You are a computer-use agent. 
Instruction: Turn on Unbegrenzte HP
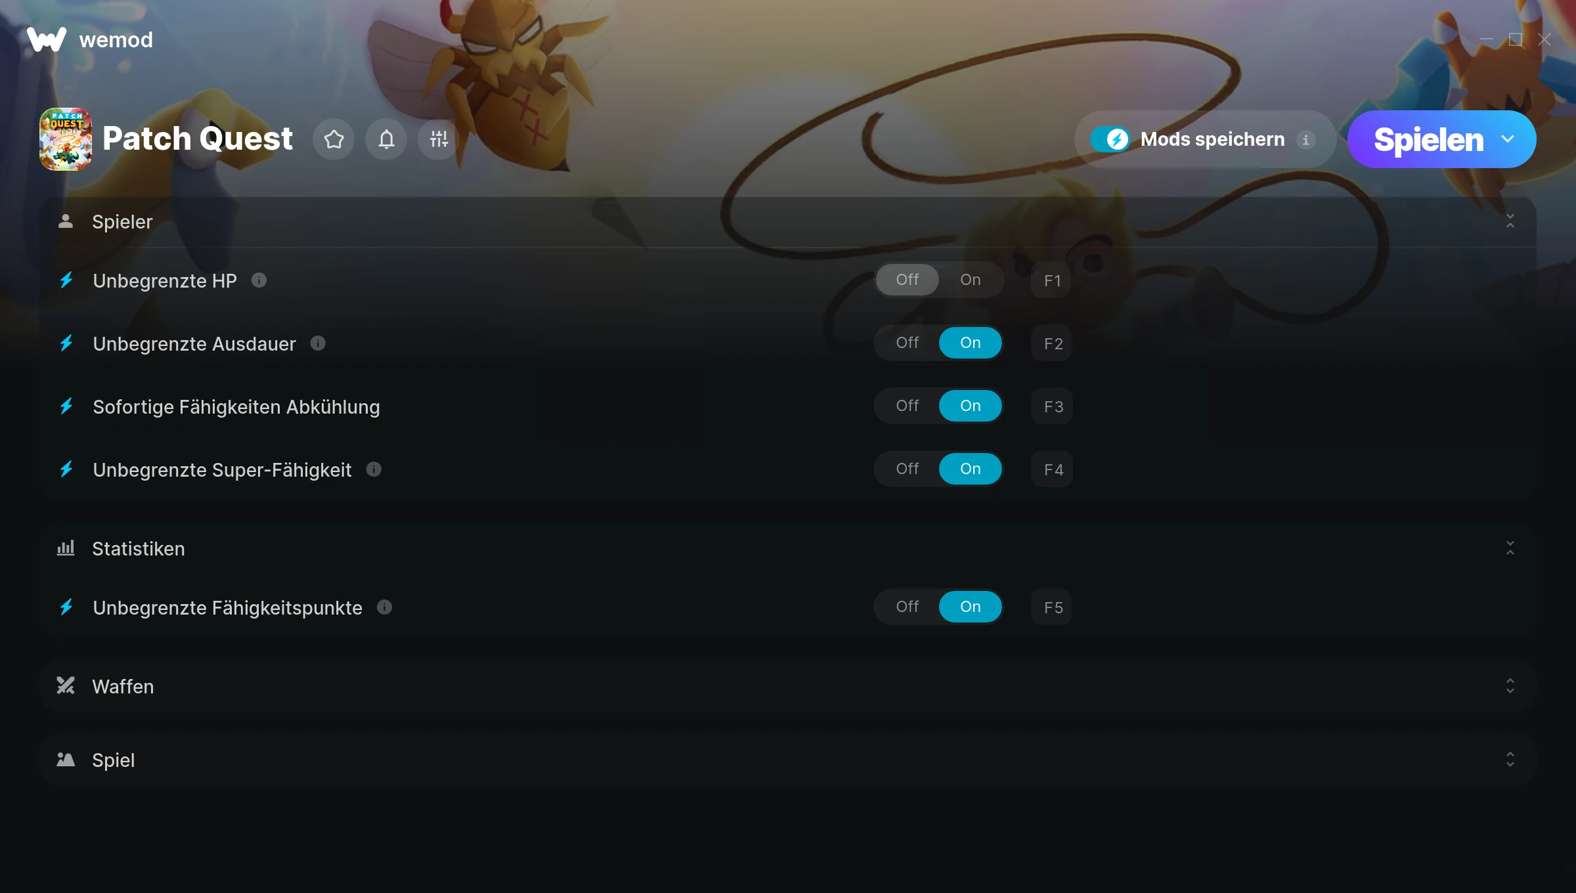pyautogui.click(x=970, y=280)
